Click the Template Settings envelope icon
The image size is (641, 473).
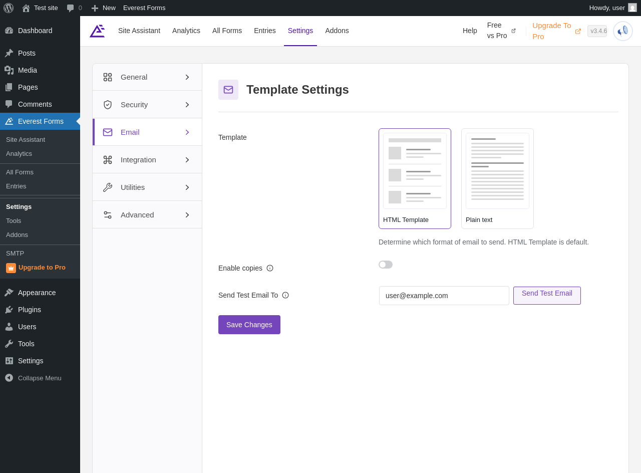(228, 90)
